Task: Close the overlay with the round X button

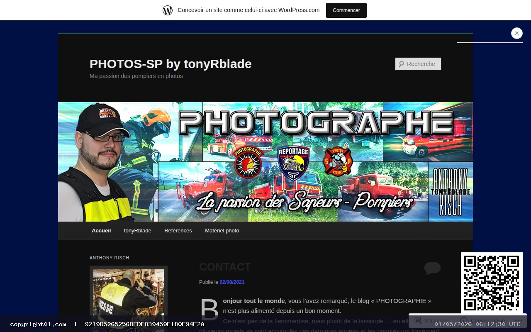Action: pyautogui.click(x=517, y=33)
